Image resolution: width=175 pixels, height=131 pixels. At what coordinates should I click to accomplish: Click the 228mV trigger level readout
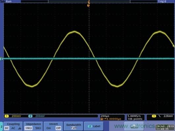tap(168, 116)
